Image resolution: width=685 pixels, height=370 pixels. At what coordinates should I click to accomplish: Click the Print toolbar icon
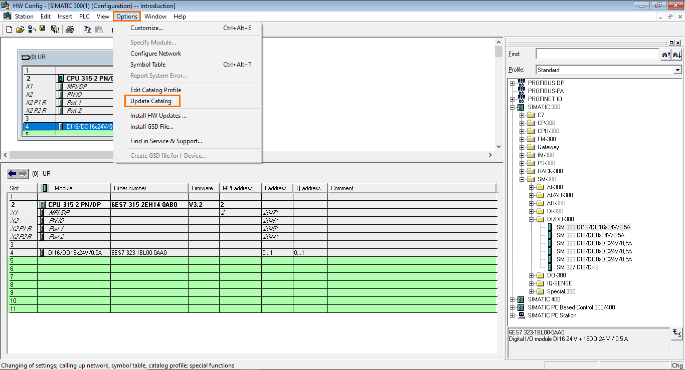point(70,30)
